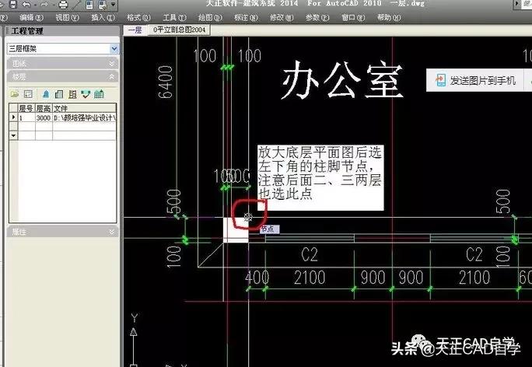Open the 参数(P) menu
This screenshot has height=367, width=532.
[x=317, y=17]
